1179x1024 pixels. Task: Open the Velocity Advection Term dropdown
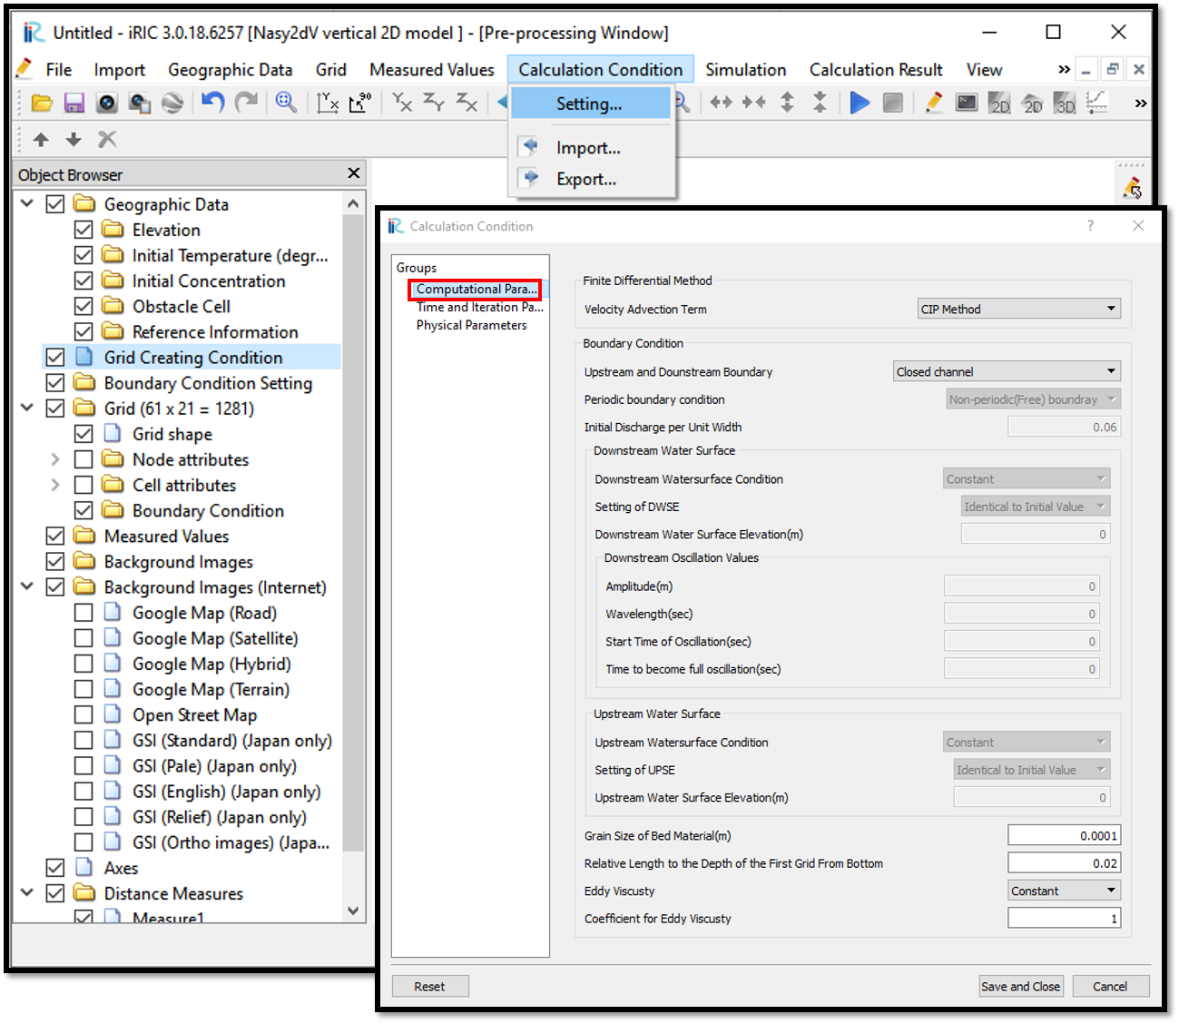click(x=1019, y=309)
